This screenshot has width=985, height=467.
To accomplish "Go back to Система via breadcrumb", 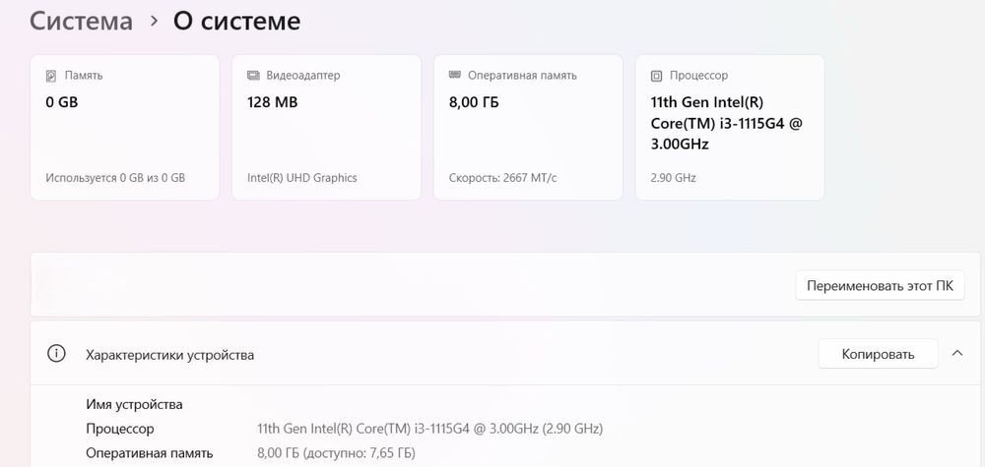I will click(x=81, y=21).
